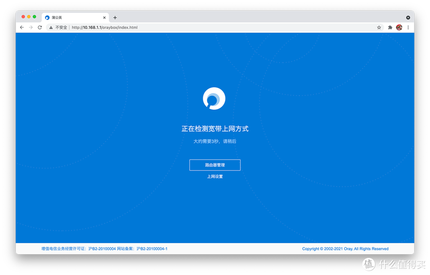Screen dimensions: 430x275
Task: Click the tab search dropdown arrow icon
Action: [408, 18]
